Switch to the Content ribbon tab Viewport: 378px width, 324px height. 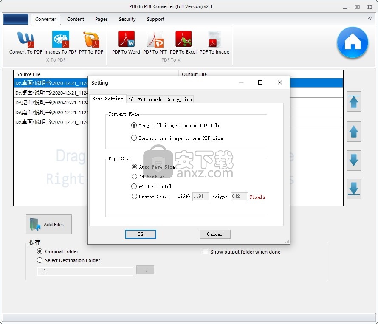76,19
